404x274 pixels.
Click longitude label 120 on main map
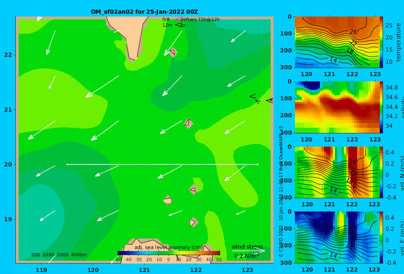click(93, 270)
